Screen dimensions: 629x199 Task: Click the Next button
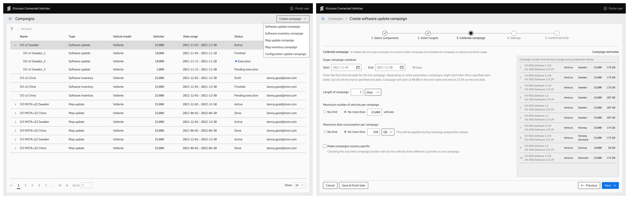[x=610, y=186]
